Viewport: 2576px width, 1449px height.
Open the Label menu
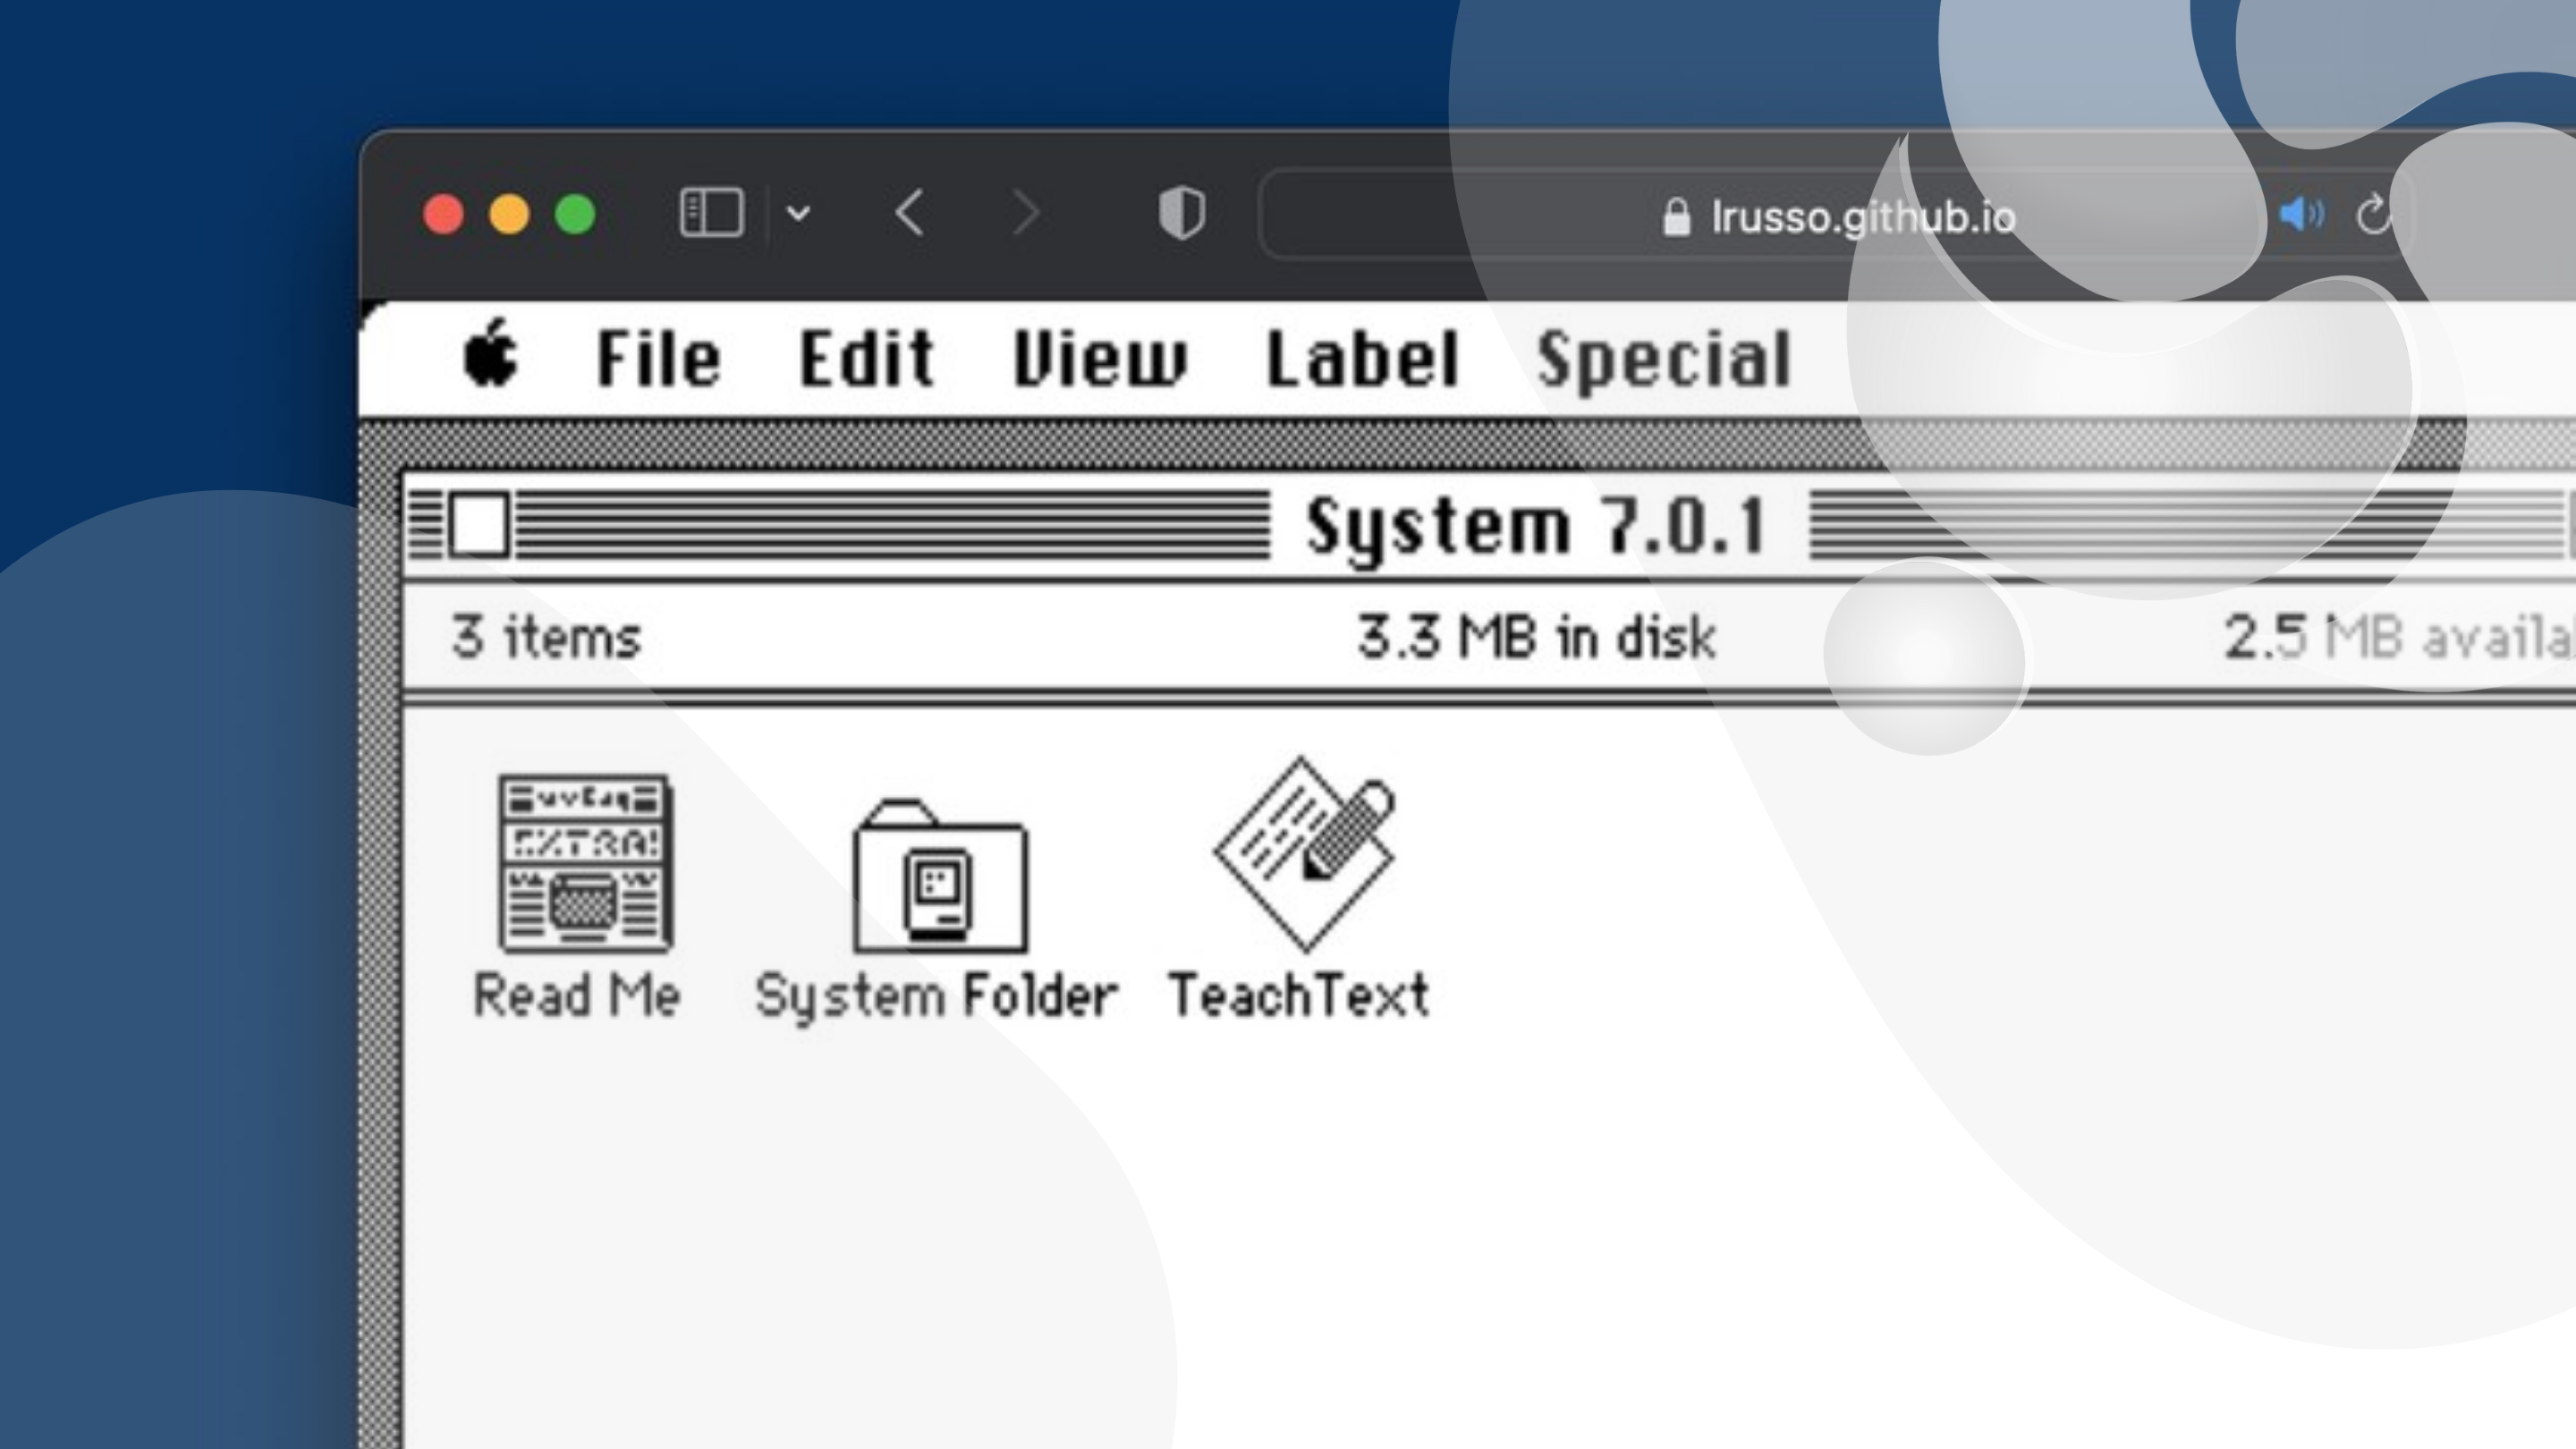tap(1362, 358)
